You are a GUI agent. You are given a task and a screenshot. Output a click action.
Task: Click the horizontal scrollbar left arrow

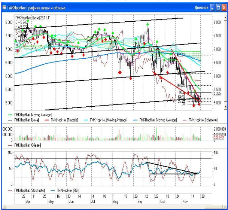click(4, 207)
